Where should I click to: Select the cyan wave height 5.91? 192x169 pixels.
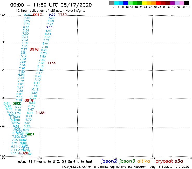pos(7,103)
